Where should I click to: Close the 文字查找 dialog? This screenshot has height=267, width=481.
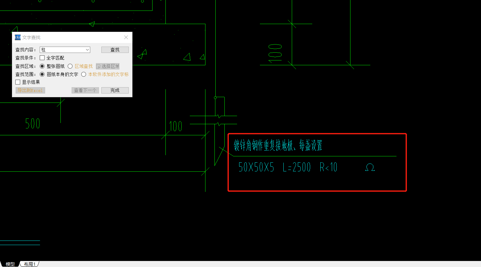point(126,37)
